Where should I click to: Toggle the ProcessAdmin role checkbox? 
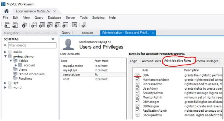pyautogui.click(x=138, y=84)
